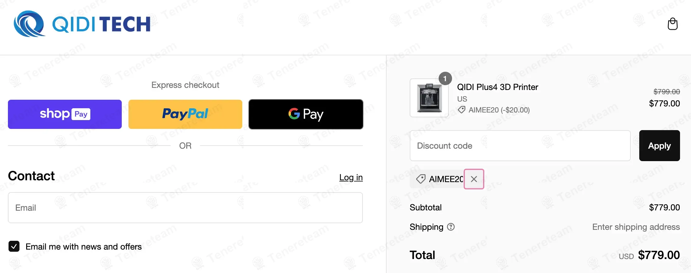Open the shopping bag cart icon
691x273 pixels.
[x=672, y=24]
